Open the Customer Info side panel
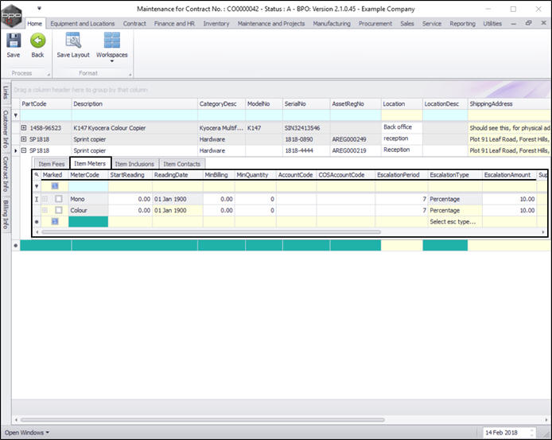 pos(5,128)
